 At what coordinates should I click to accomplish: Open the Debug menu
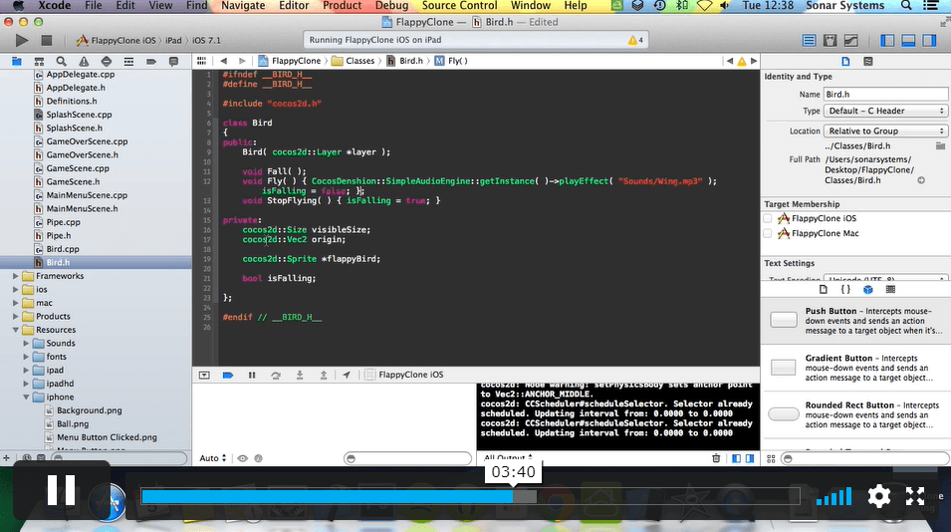point(391,5)
